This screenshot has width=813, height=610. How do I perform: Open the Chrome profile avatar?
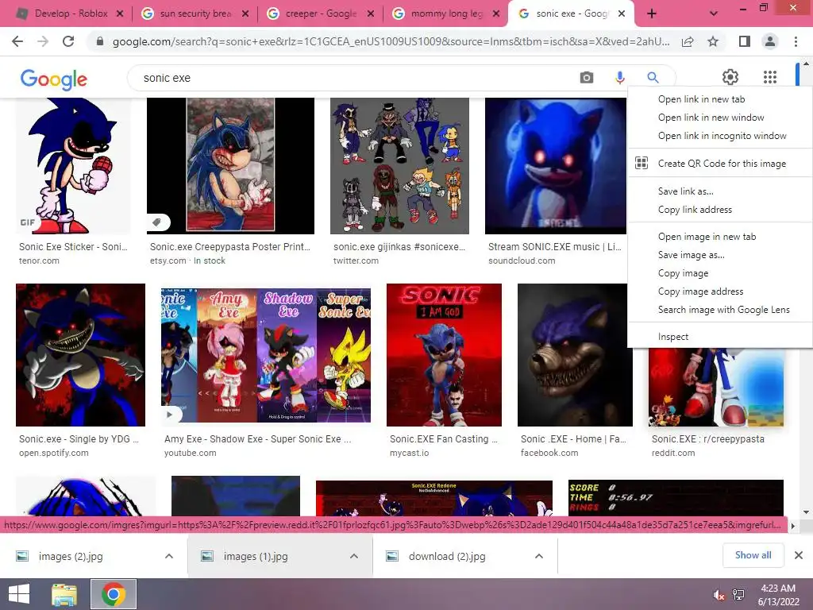point(770,41)
